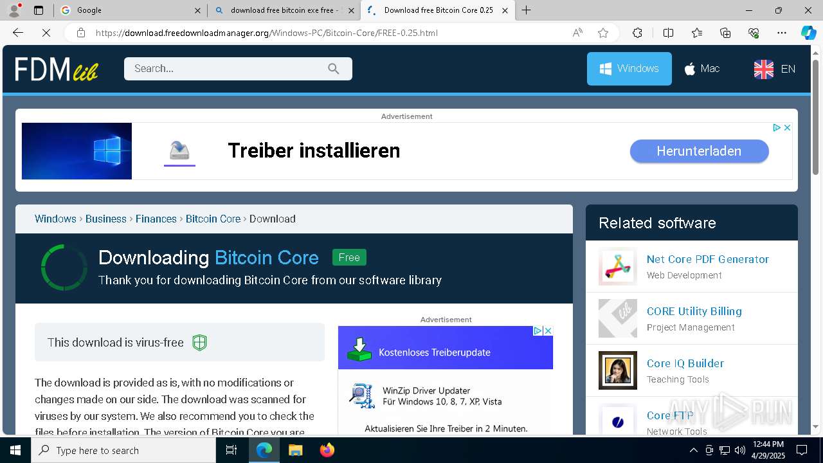Click the Herunterladen ad button

(699, 151)
